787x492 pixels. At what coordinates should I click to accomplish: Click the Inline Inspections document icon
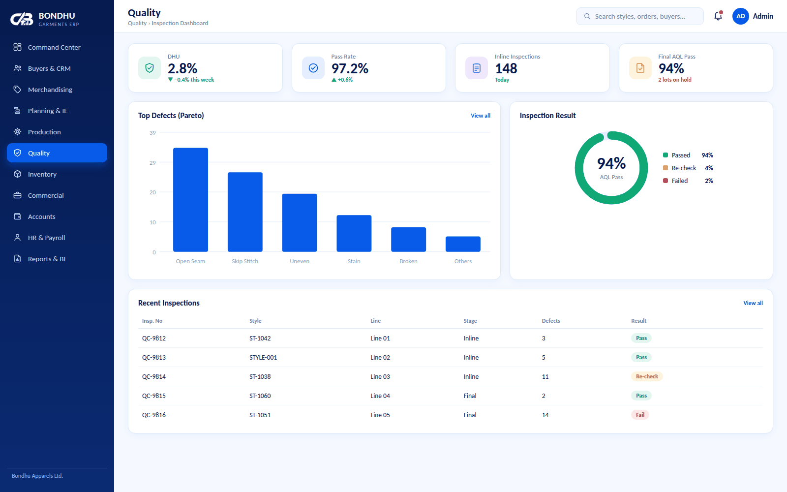pos(477,68)
